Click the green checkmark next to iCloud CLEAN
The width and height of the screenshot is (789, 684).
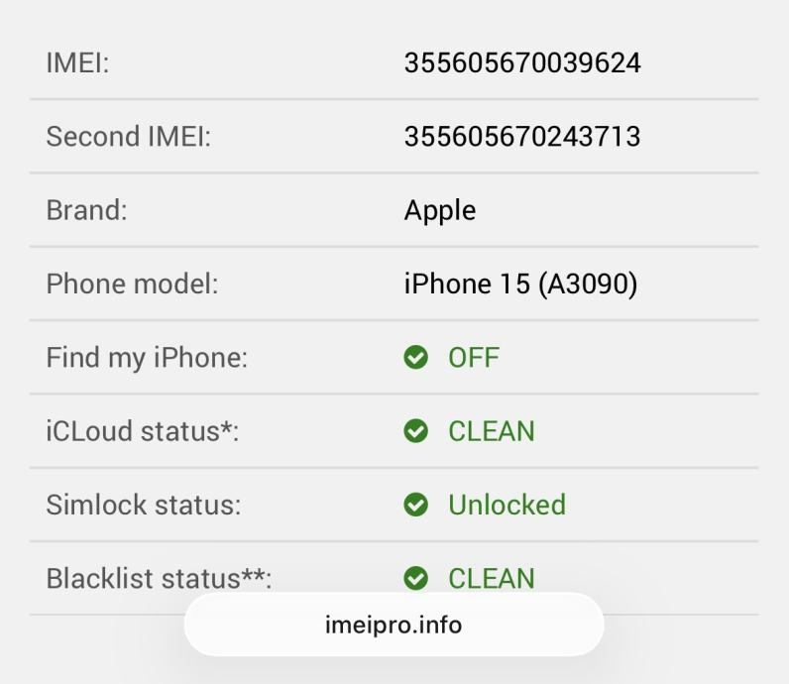416,431
